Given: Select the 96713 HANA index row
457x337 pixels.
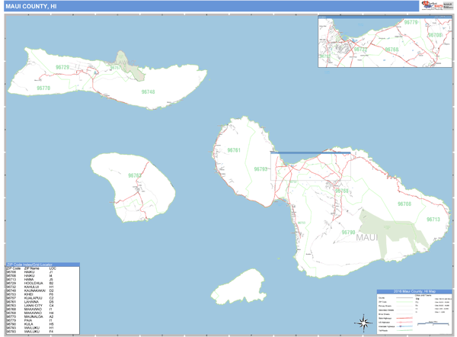Looking at the screenshot, I should pyautogui.click(x=31, y=280).
